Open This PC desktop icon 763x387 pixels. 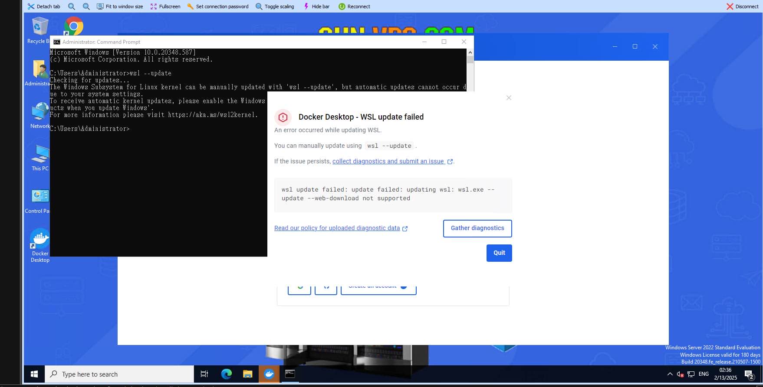(x=40, y=158)
